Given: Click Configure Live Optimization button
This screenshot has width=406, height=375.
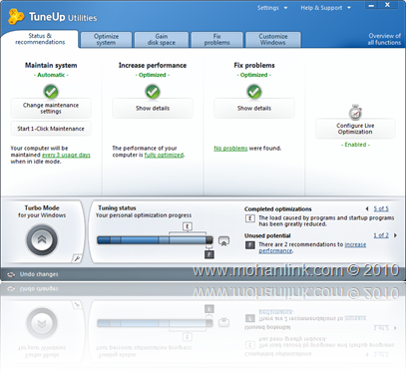Looking at the screenshot, I should coord(355,129).
